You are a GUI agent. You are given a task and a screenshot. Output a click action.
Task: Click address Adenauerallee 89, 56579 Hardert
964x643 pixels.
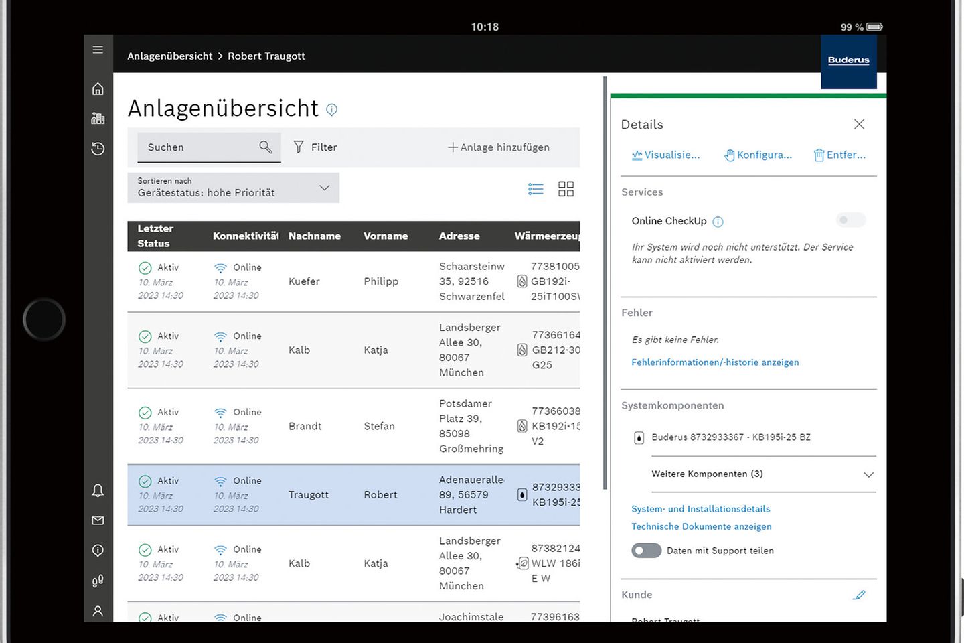tap(471, 495)
